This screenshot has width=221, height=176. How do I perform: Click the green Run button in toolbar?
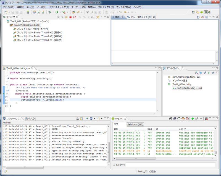[x=56, y=12]
